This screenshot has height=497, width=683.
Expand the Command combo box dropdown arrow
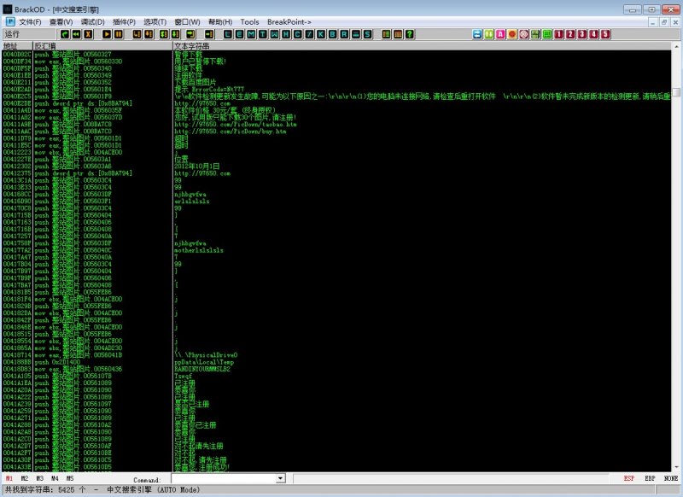coord(281,479)
